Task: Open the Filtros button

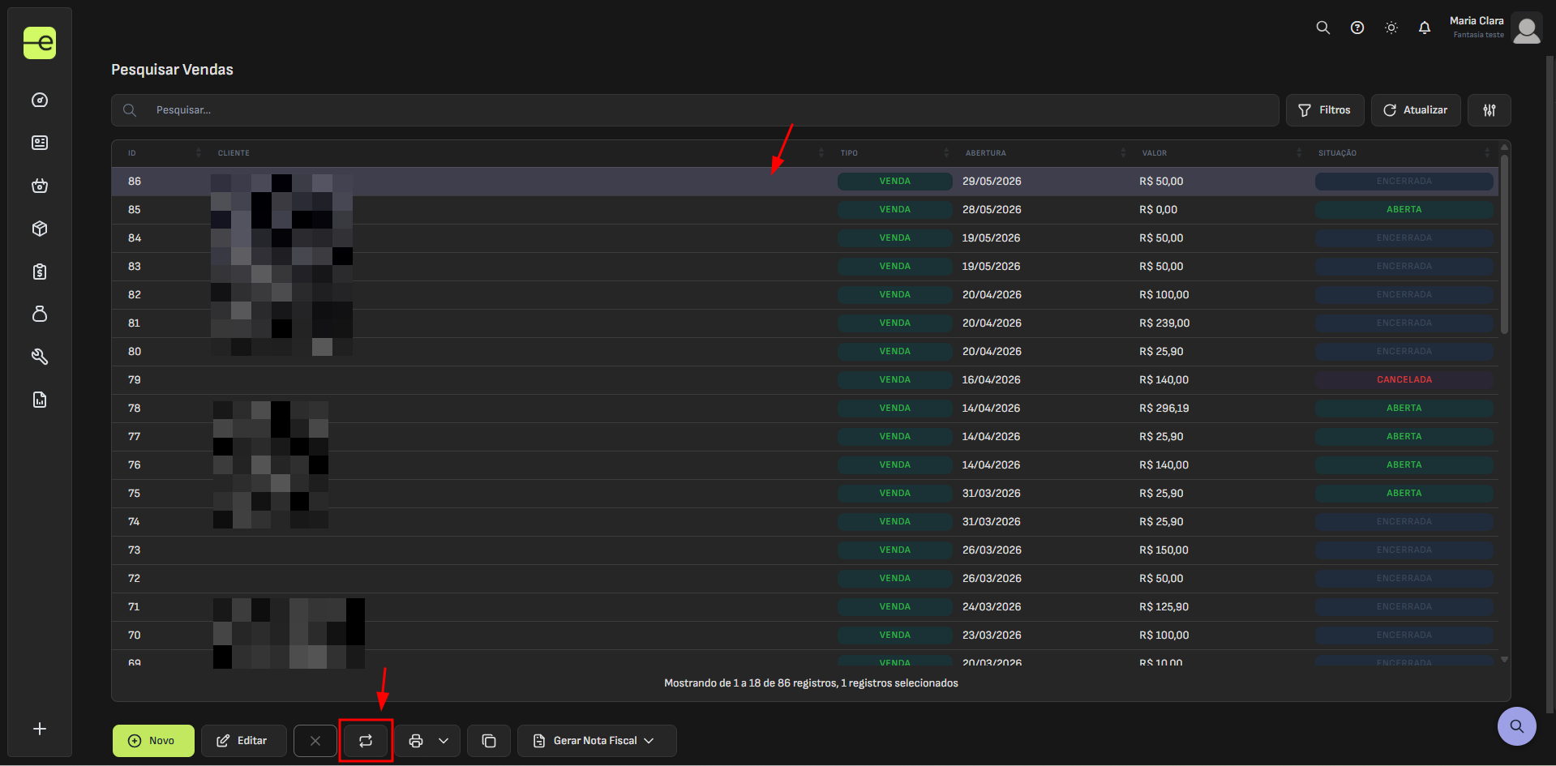Action: (x=1325, y=110)
